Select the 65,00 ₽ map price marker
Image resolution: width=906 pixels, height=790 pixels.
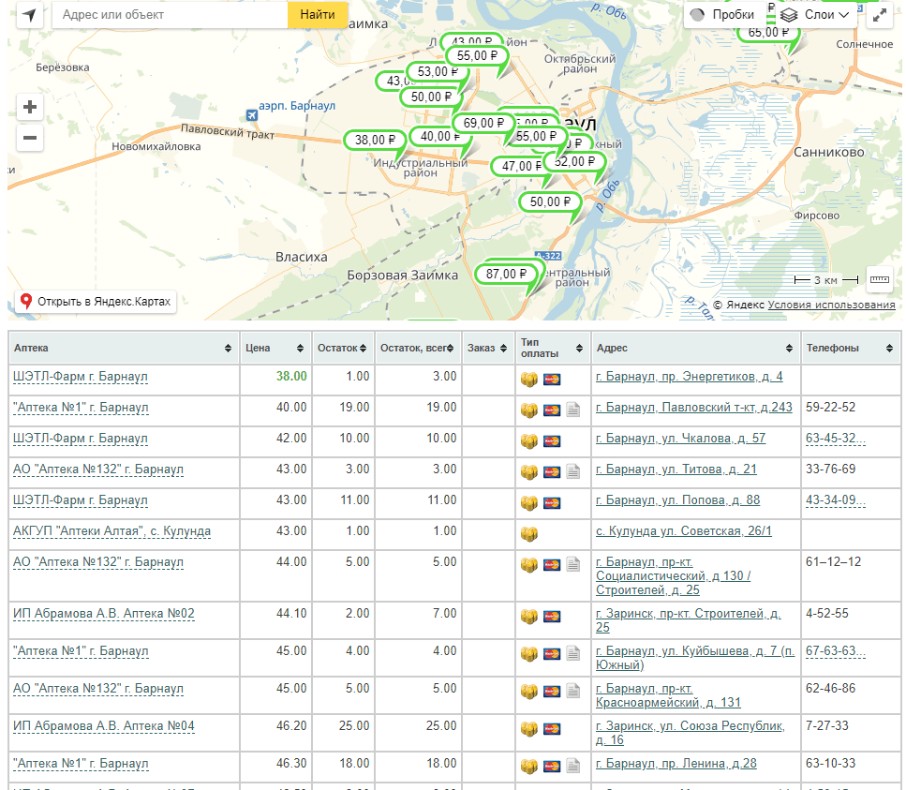[768, 33]
